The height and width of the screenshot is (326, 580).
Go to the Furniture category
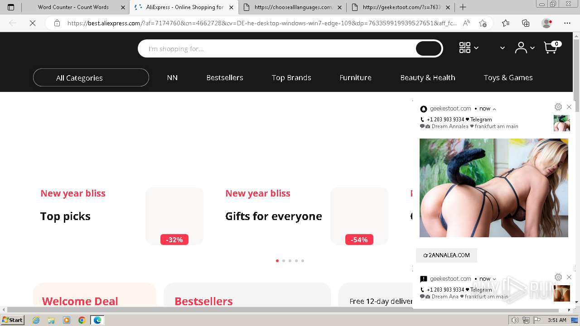pos(356,77)
